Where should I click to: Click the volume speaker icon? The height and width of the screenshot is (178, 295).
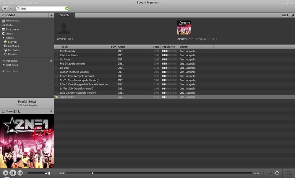pos(49,173)
